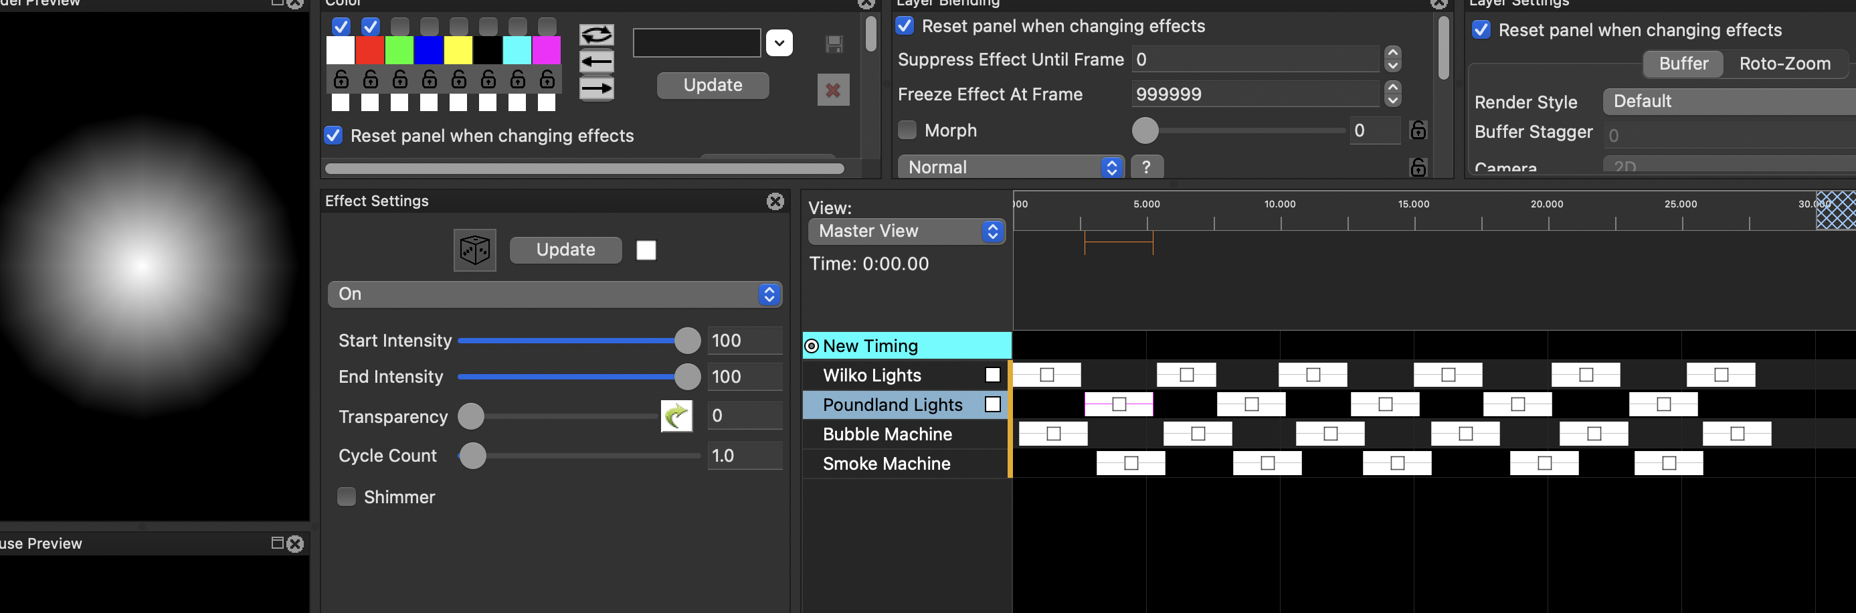Click the Color panel horizontal scrollbar
This screenshot has width=1856, height=613.
(584, 169)
